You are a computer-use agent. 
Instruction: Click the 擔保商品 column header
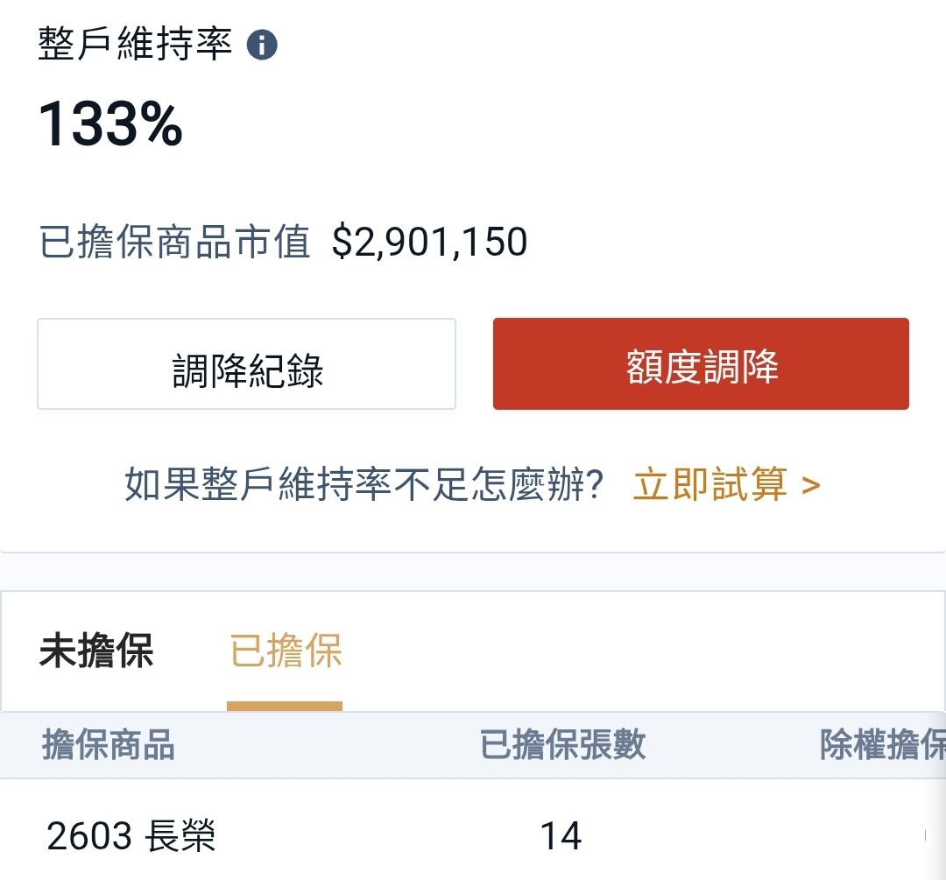pos(109,745)
